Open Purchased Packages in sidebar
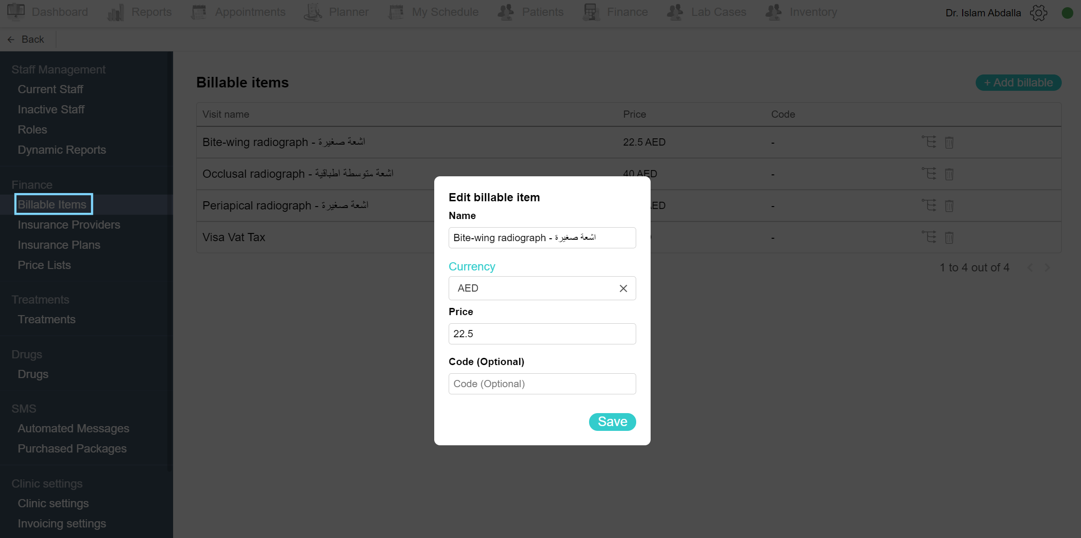The height and width of the screenshot is (538, 1081). pyautogui.click(x=72, y=449)
